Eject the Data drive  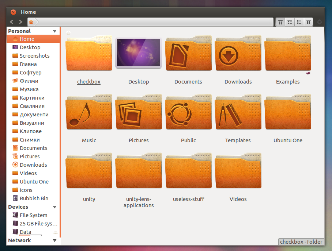pyautogui.click(x=56, y=232)
